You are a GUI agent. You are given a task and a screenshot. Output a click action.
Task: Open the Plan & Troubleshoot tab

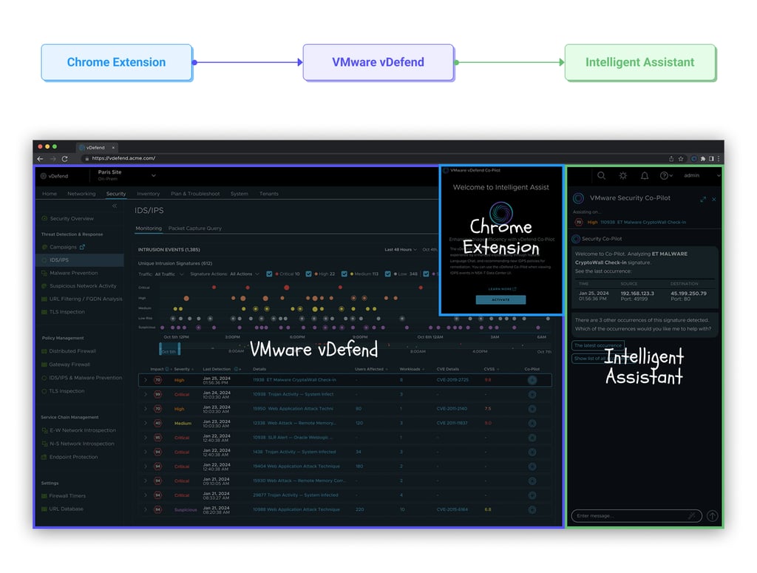coord(195,194)
